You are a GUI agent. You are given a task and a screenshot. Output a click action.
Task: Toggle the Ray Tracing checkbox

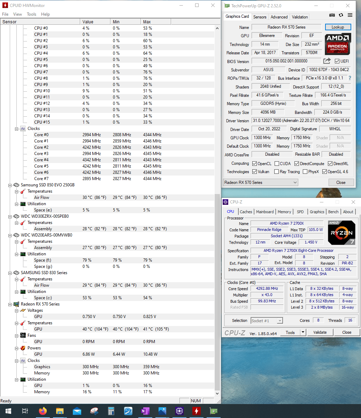click(x=276, y=171)
